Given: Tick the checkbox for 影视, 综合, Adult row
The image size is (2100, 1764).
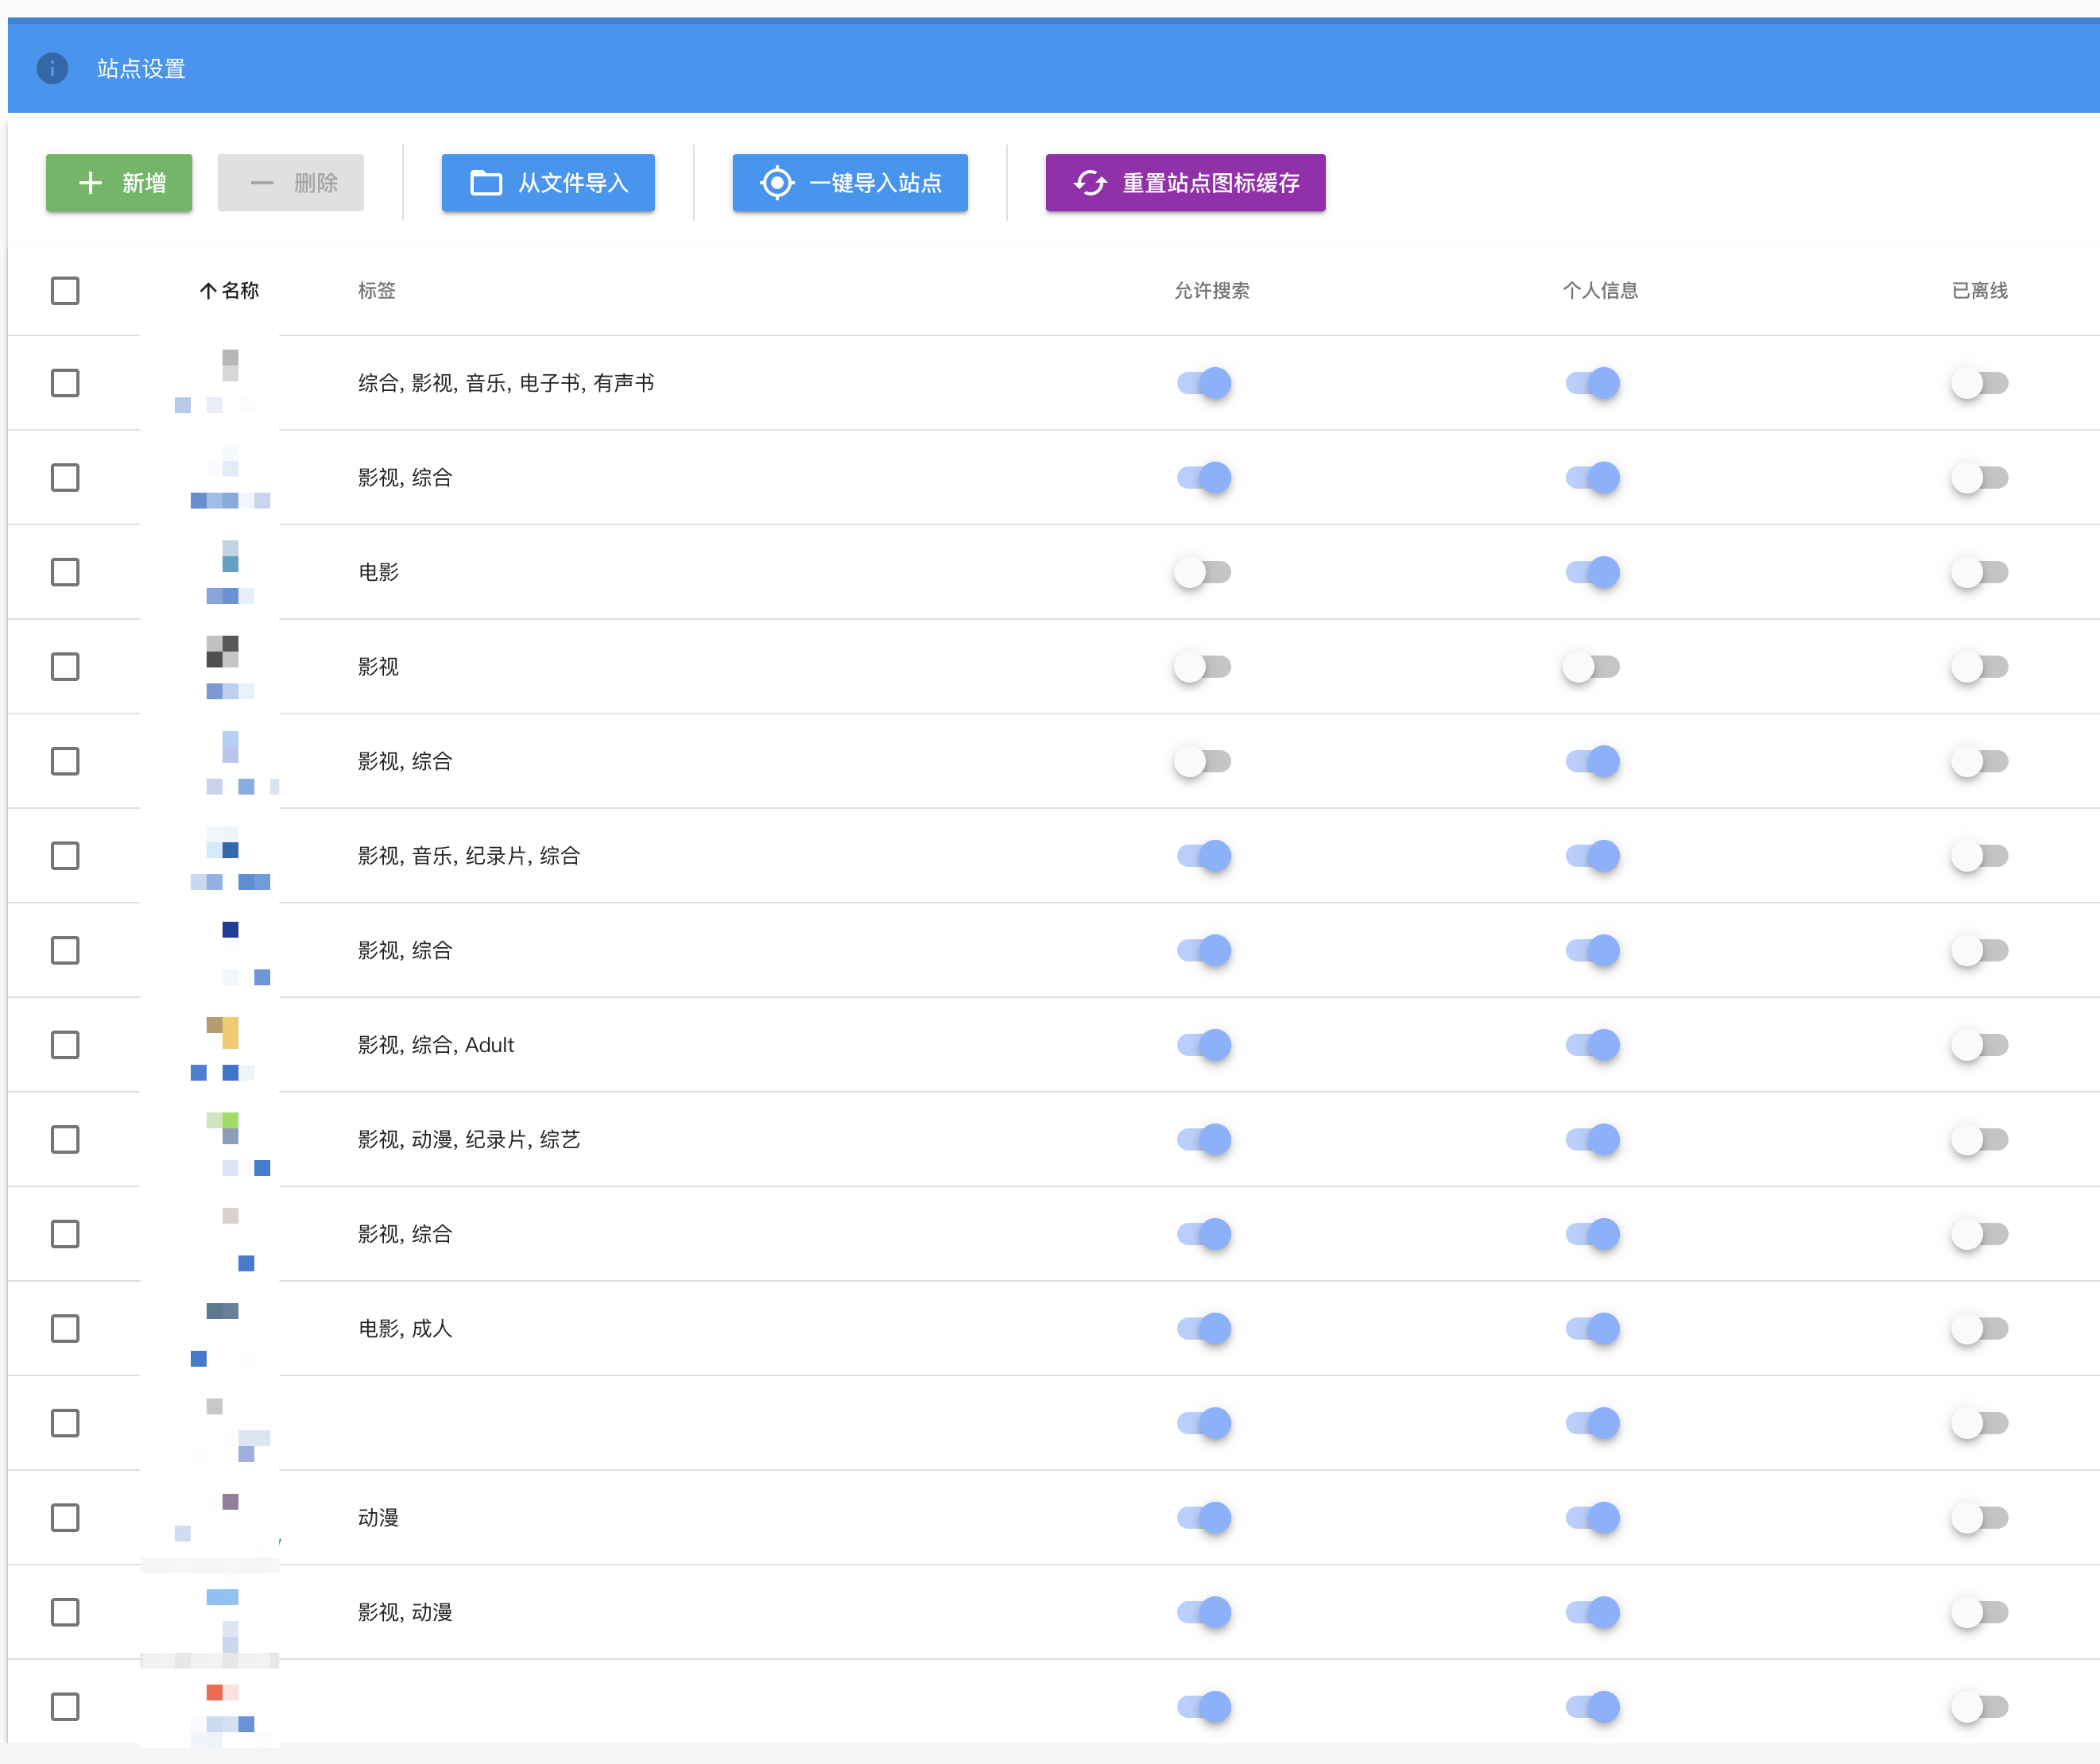Looking at the screenshot, I should click(x=65, y=1045).
